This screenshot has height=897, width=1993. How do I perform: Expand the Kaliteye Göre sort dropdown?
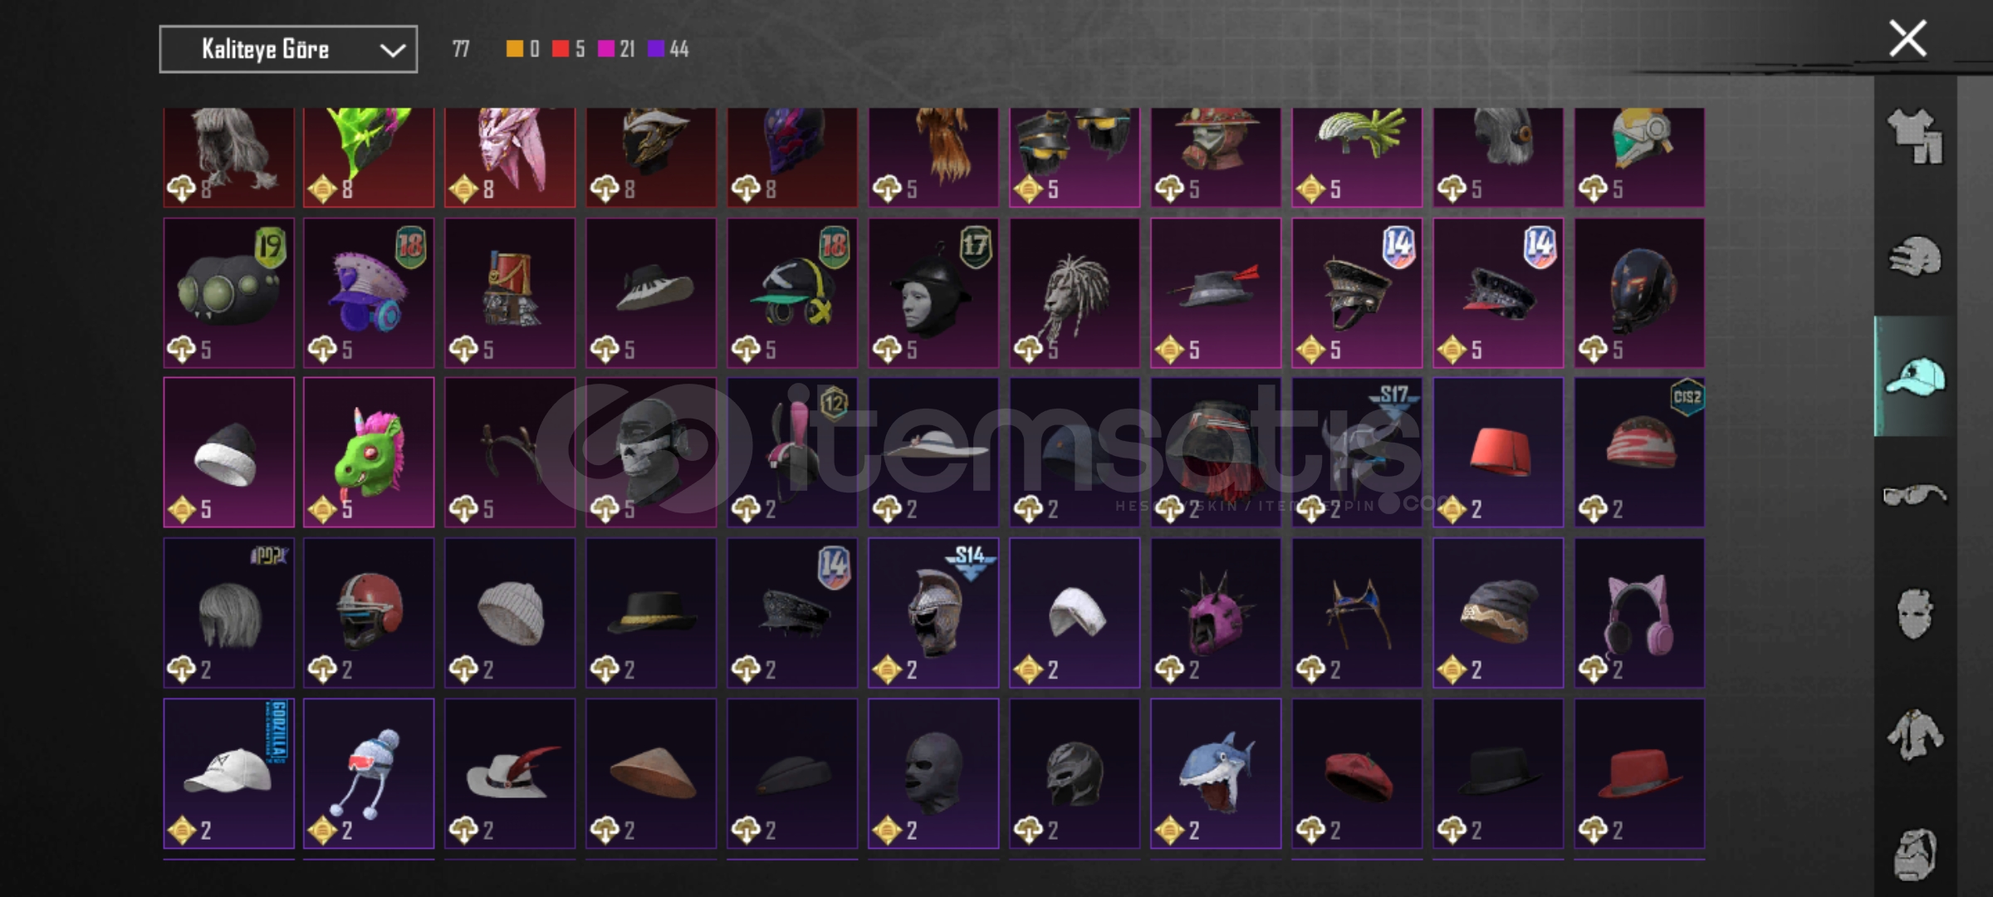[x=288, y=50]
